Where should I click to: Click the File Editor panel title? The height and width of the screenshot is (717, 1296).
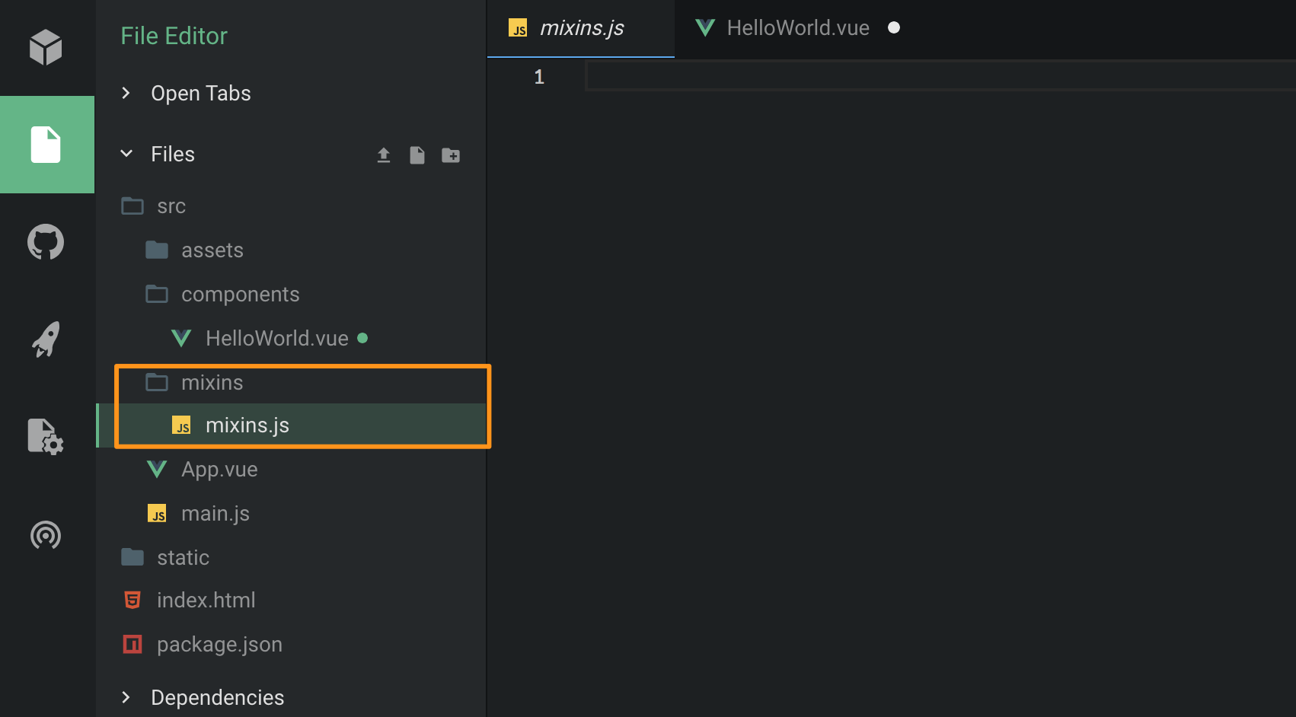coord(174,36)
